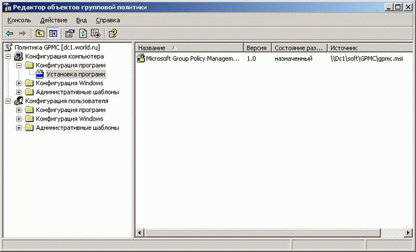Click version value 1.0
416x252 pixels.
pos(251,58)
